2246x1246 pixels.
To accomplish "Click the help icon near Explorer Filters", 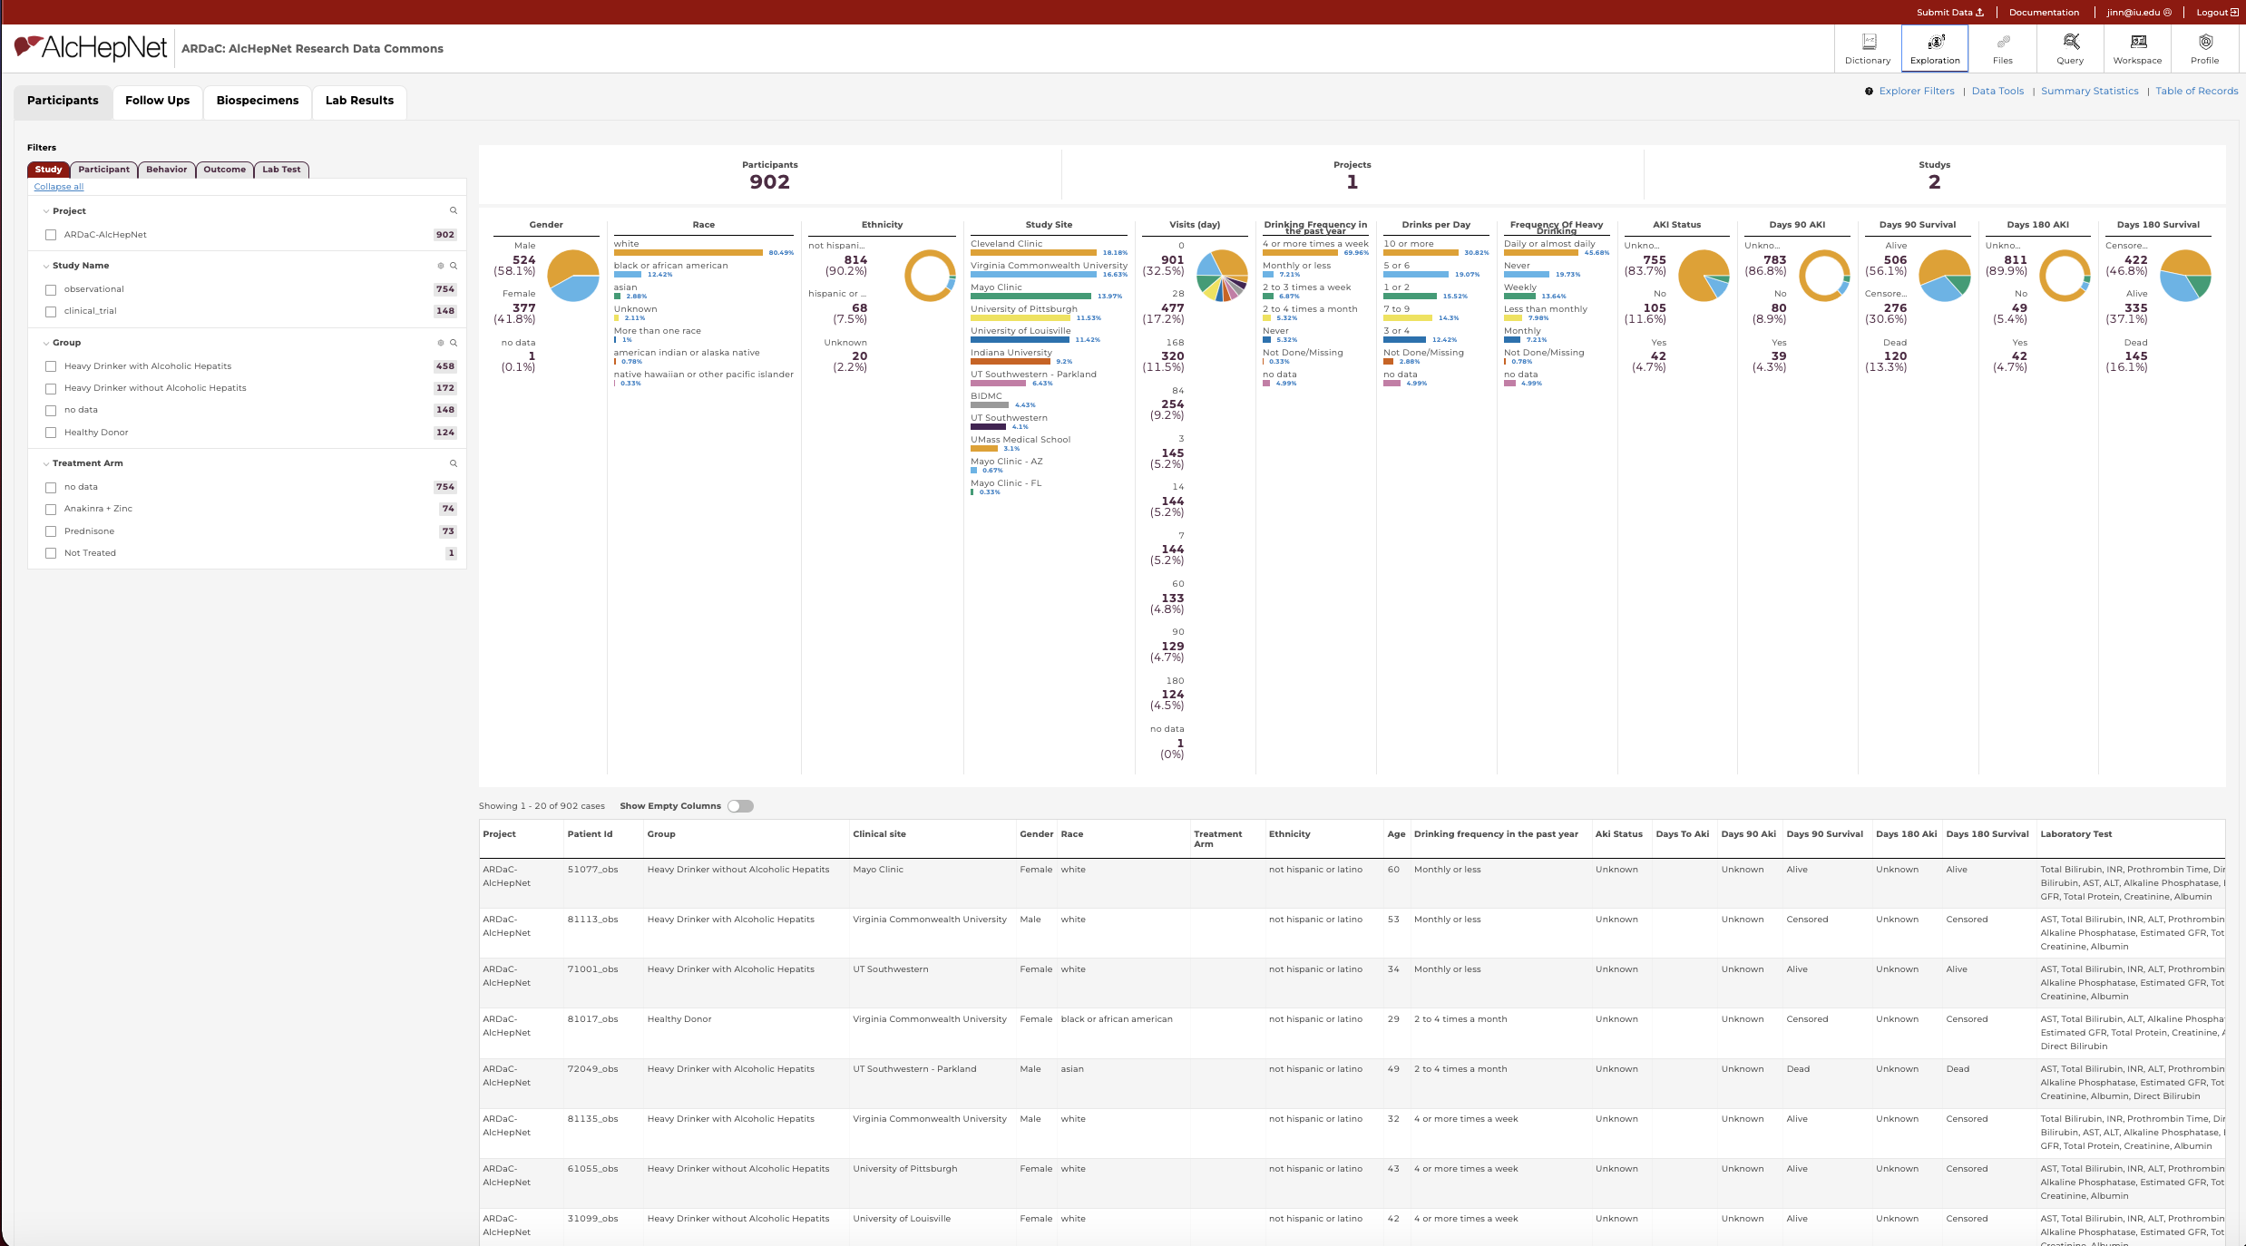I will tap(1869, 92).
